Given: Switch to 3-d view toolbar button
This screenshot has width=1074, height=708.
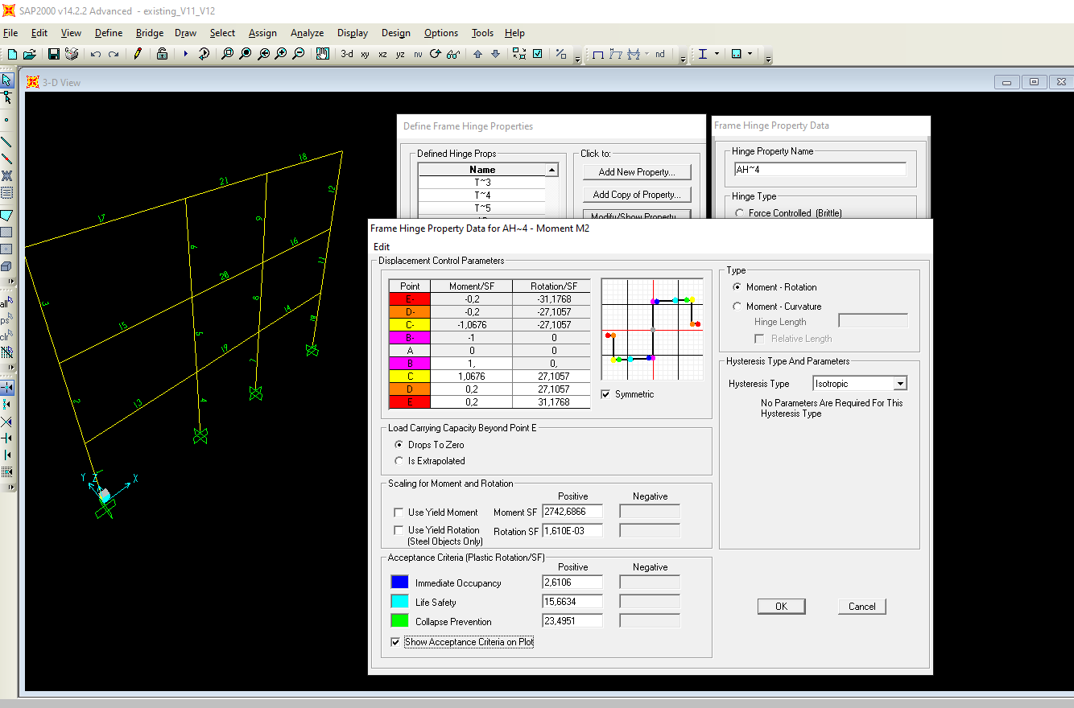Looking at the screenshot, I should coord(347,54).
